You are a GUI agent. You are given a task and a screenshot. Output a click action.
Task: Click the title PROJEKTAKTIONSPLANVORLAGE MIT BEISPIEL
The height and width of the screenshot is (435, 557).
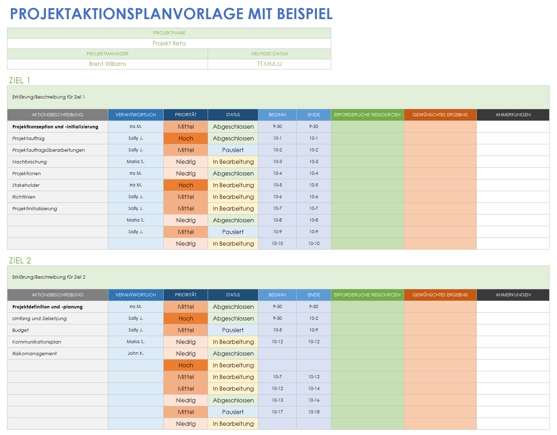(x=171, y=14)
